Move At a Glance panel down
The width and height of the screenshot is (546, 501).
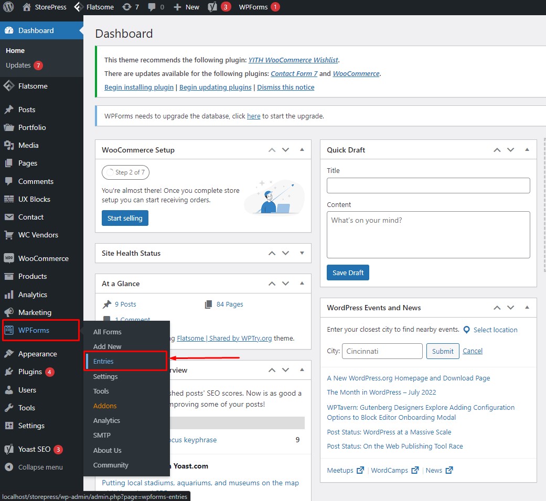coord(285,284)
